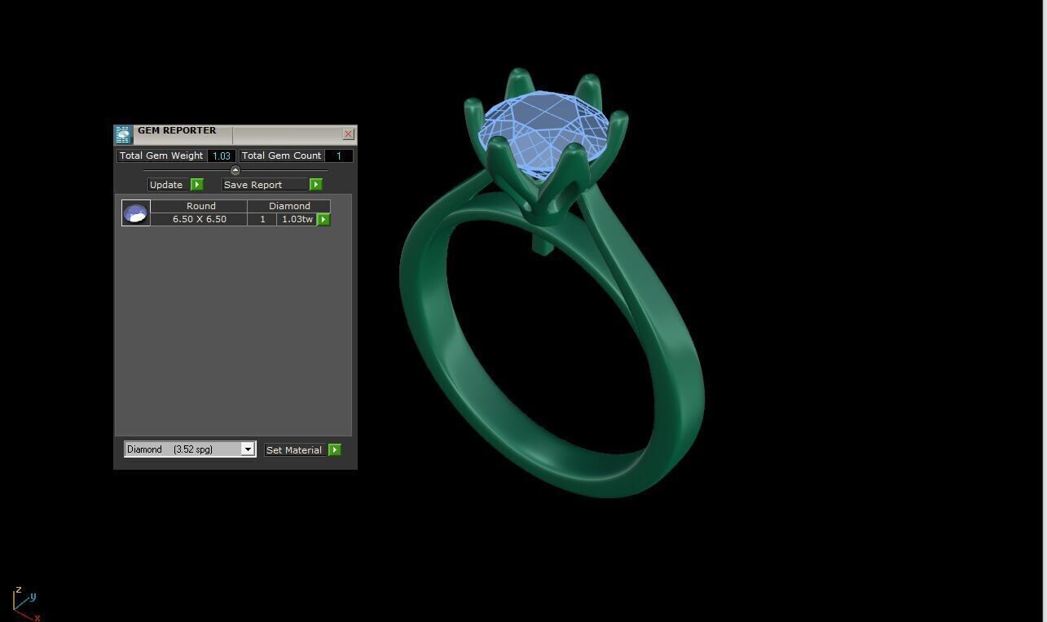Viewport: 1047px width, 622px height.
Task: Click the XYZ axis indicator icon
Action: [25, 603]
